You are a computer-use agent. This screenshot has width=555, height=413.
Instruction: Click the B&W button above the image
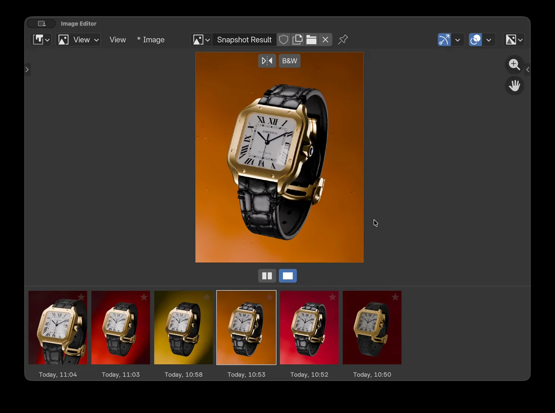point(289,61)
